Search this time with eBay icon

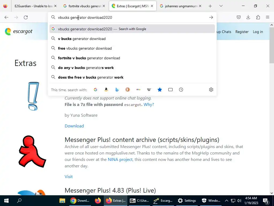[138, 90]
